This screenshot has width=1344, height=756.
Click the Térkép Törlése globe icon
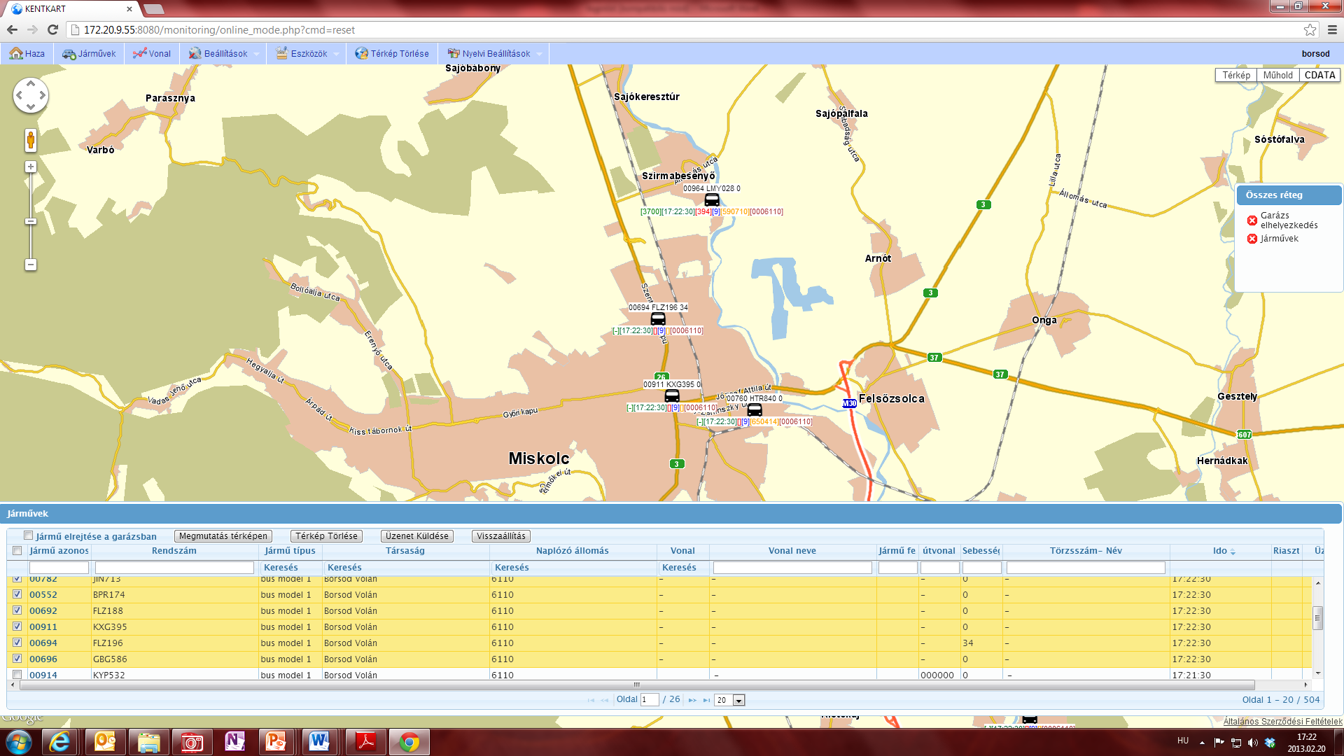pos(361,53)
